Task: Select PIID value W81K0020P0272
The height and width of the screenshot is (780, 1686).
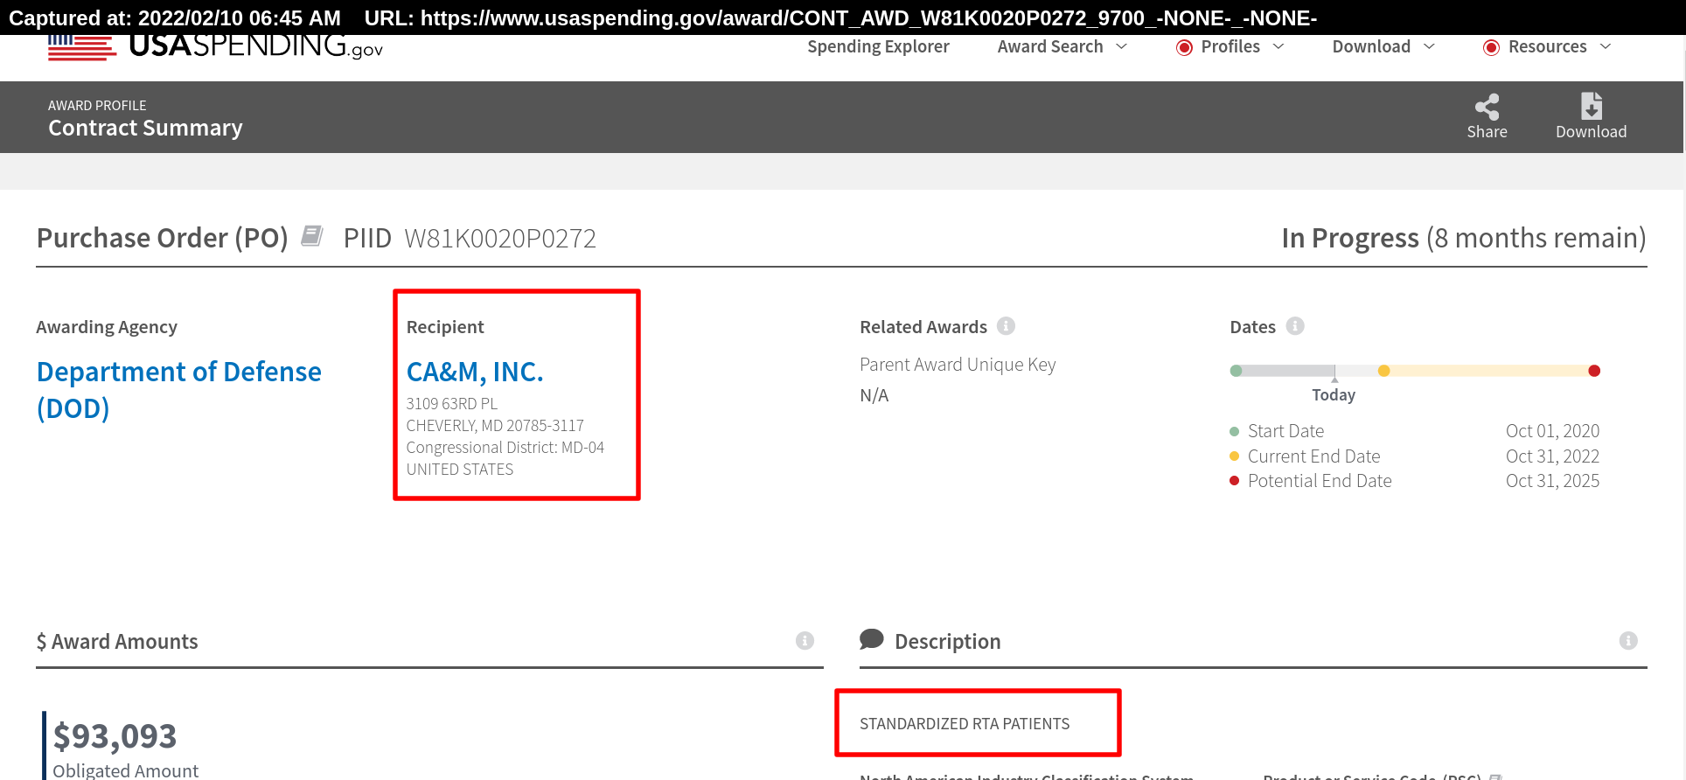Action: coord(500,238)
